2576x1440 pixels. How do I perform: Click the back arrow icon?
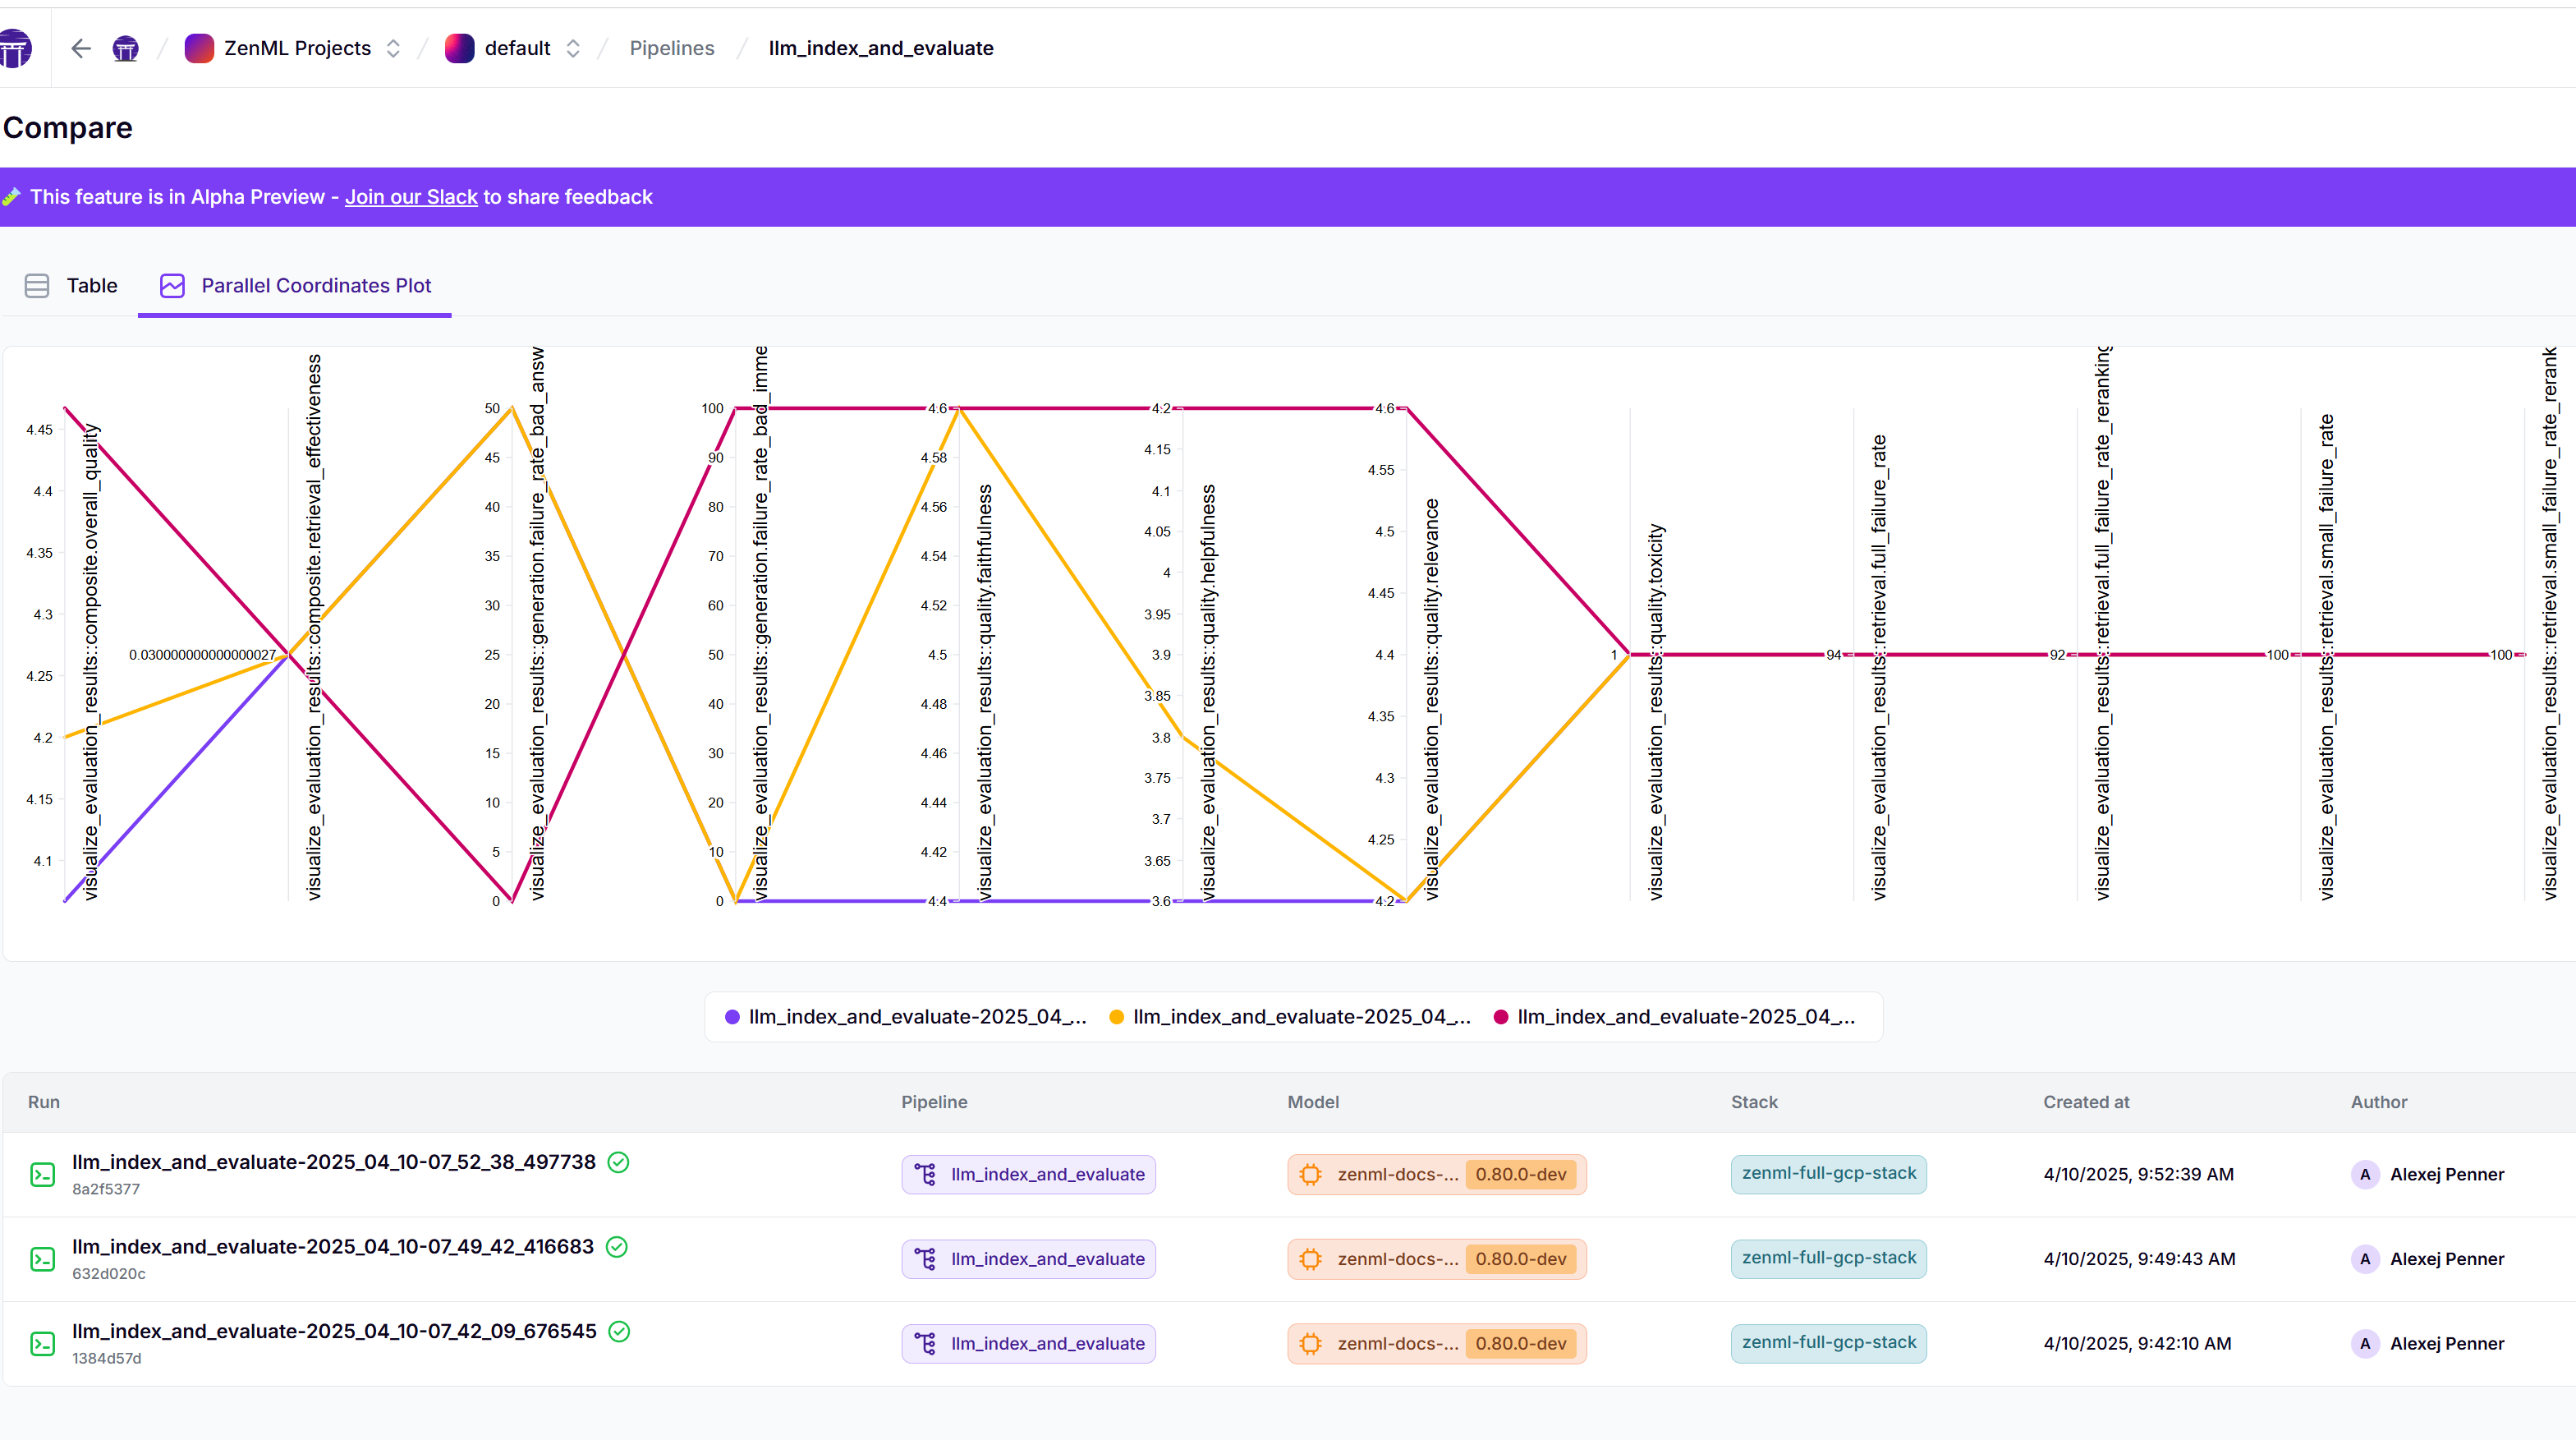pyautogui.click(x=81, y=48)
